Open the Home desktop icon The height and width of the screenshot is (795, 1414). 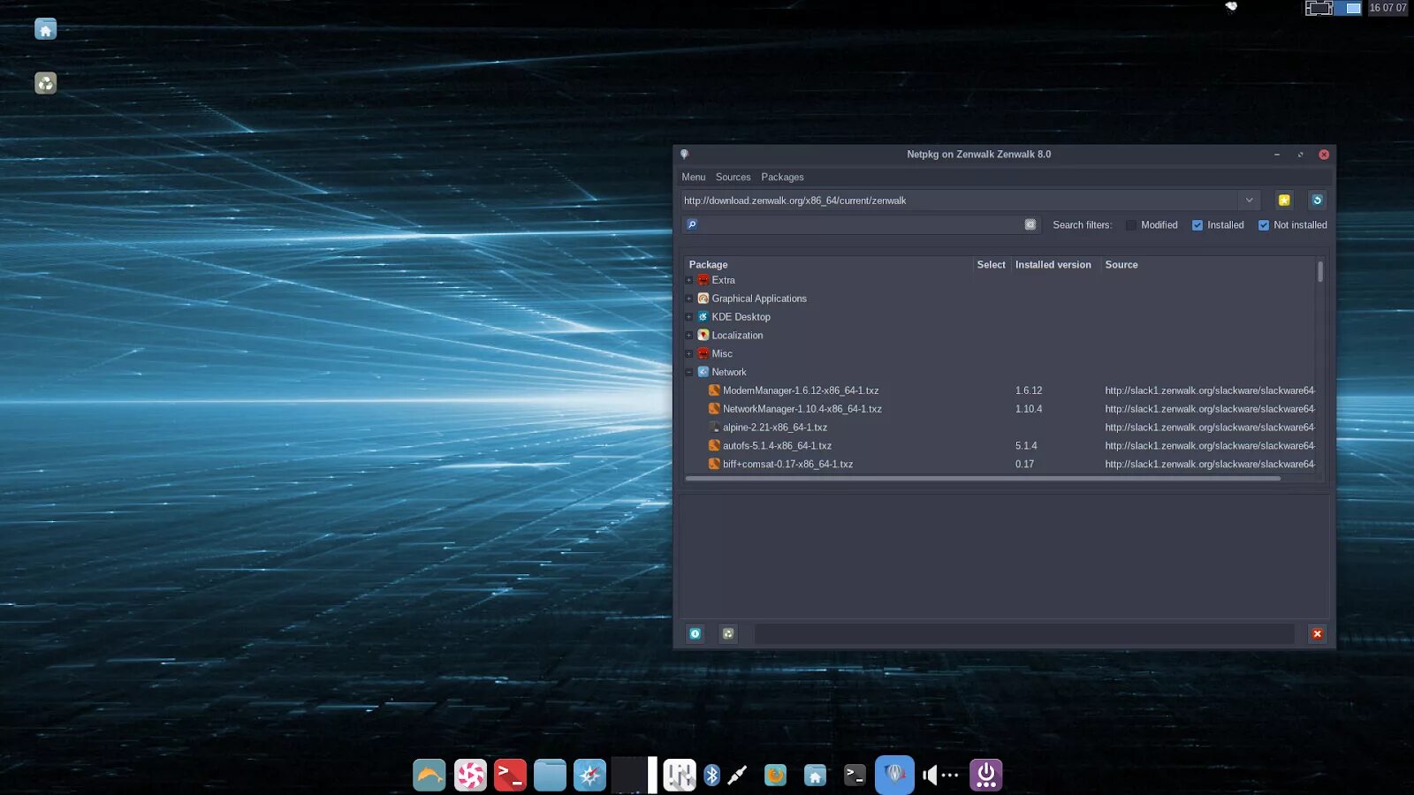[x=45, y=29]
